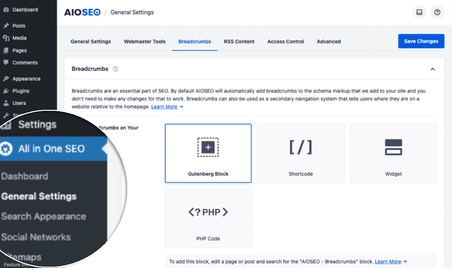Click the Shortcode bracket icon

coord(301,147)
